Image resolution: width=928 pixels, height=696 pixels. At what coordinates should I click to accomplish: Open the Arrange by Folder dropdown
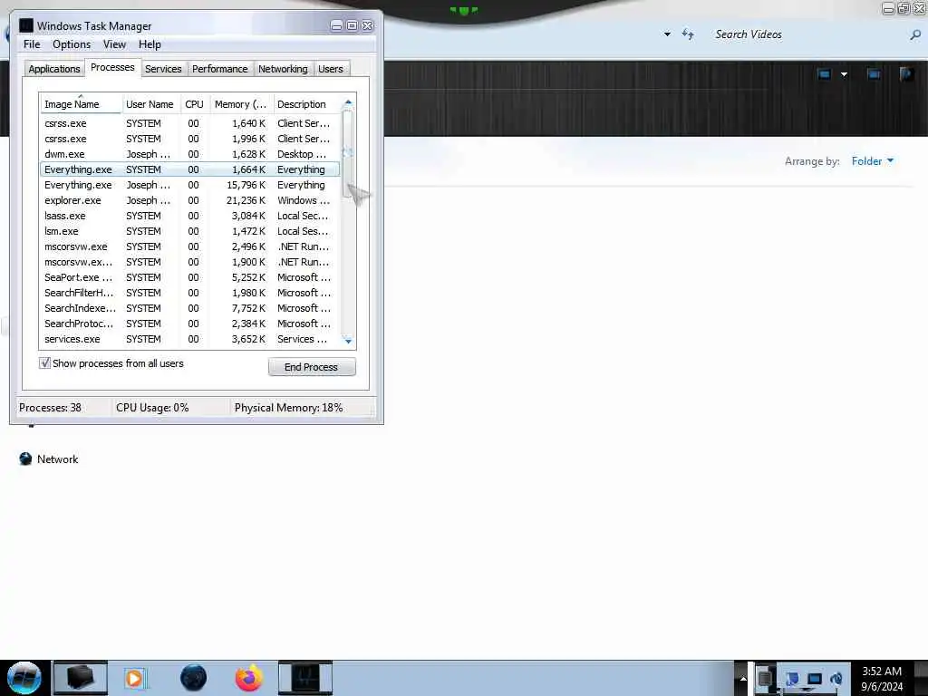click(873, 161)
